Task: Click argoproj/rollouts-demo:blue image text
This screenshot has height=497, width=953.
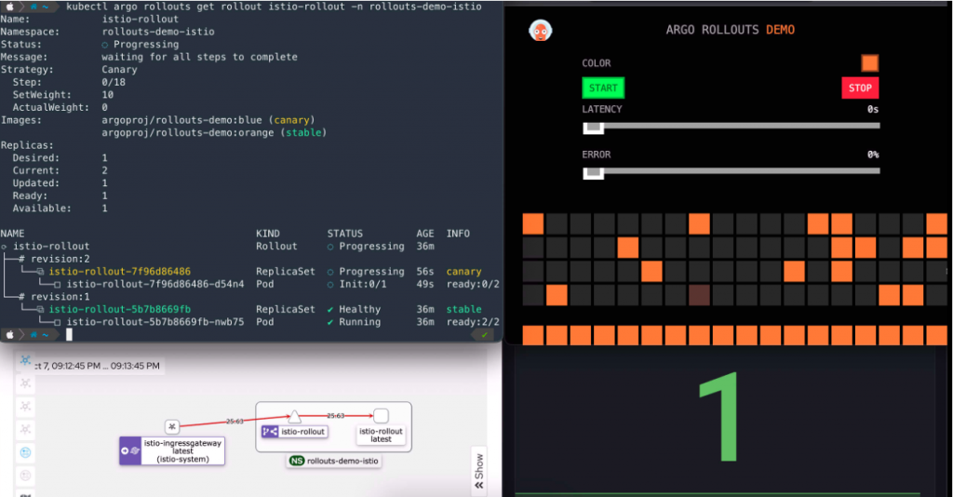Action: tap(181, 120)
